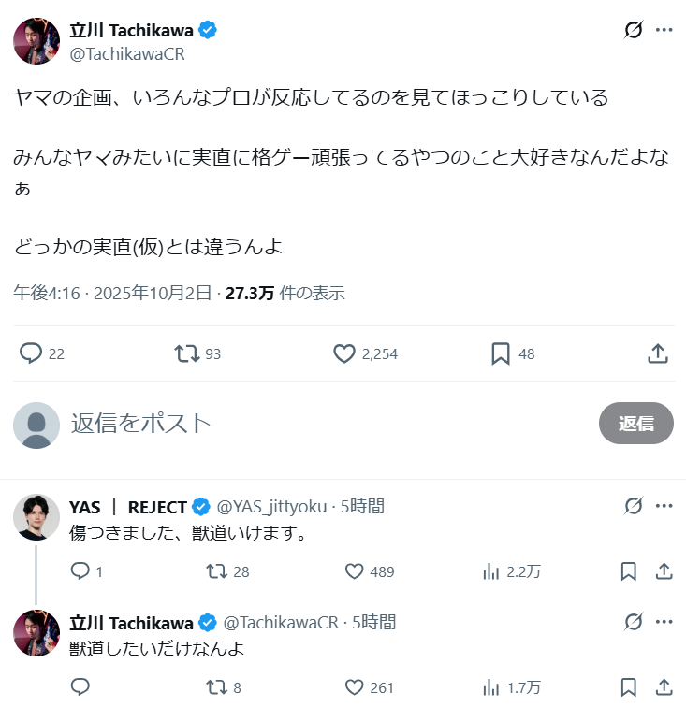The height and width of the screenshot is (707, 686).
Task: Like the YAS reply with 489 likes
Action: (355, 571)
